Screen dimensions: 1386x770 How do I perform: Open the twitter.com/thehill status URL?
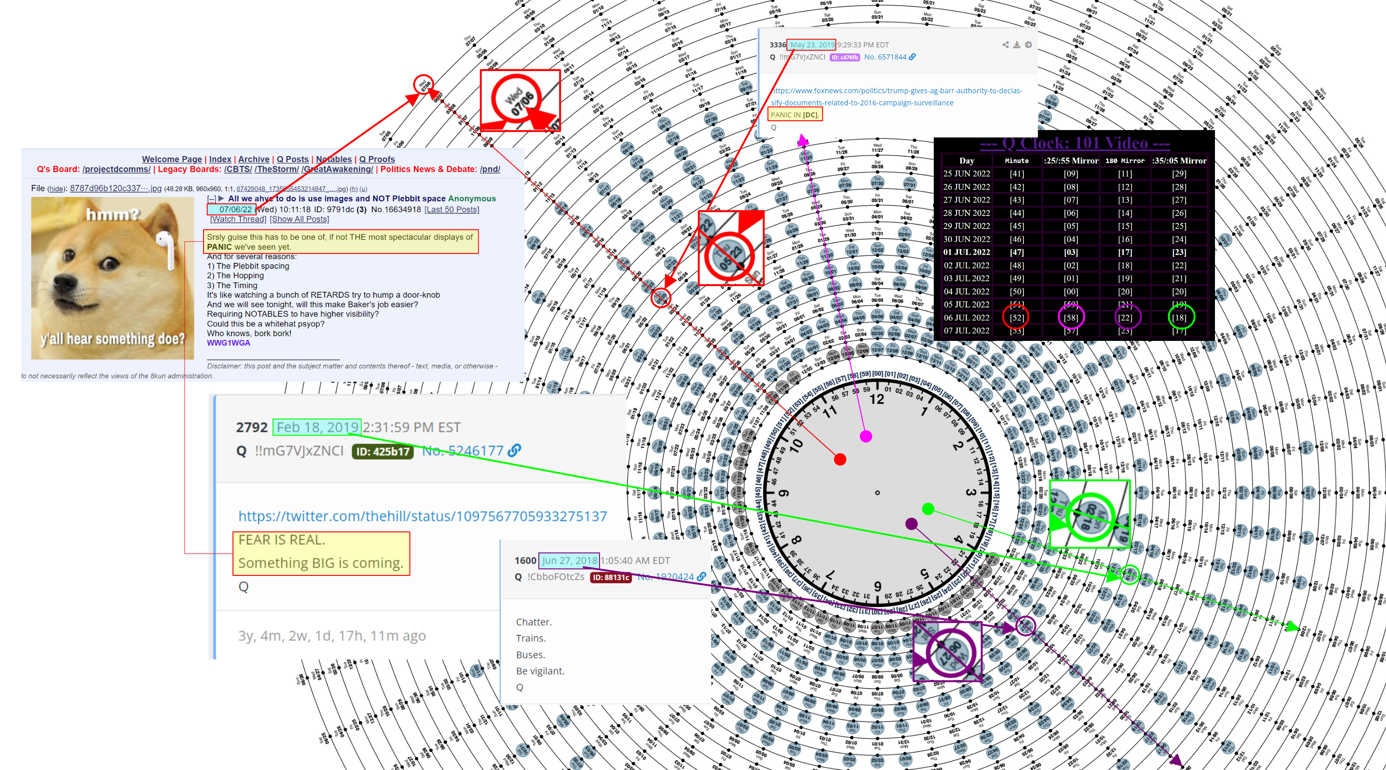422,516
